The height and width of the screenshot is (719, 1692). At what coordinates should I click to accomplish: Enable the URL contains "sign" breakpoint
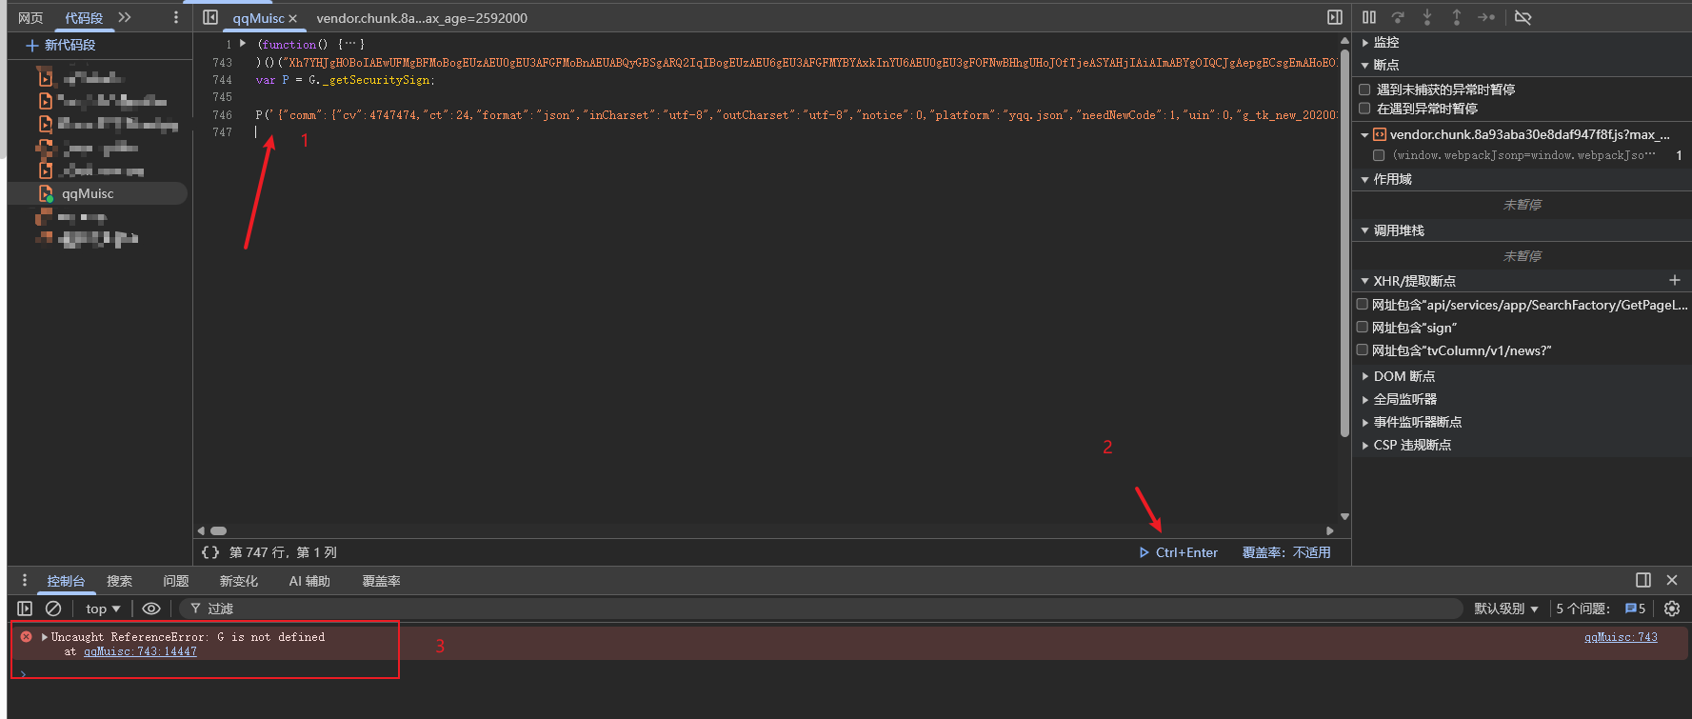click(x=1363, y=328)
